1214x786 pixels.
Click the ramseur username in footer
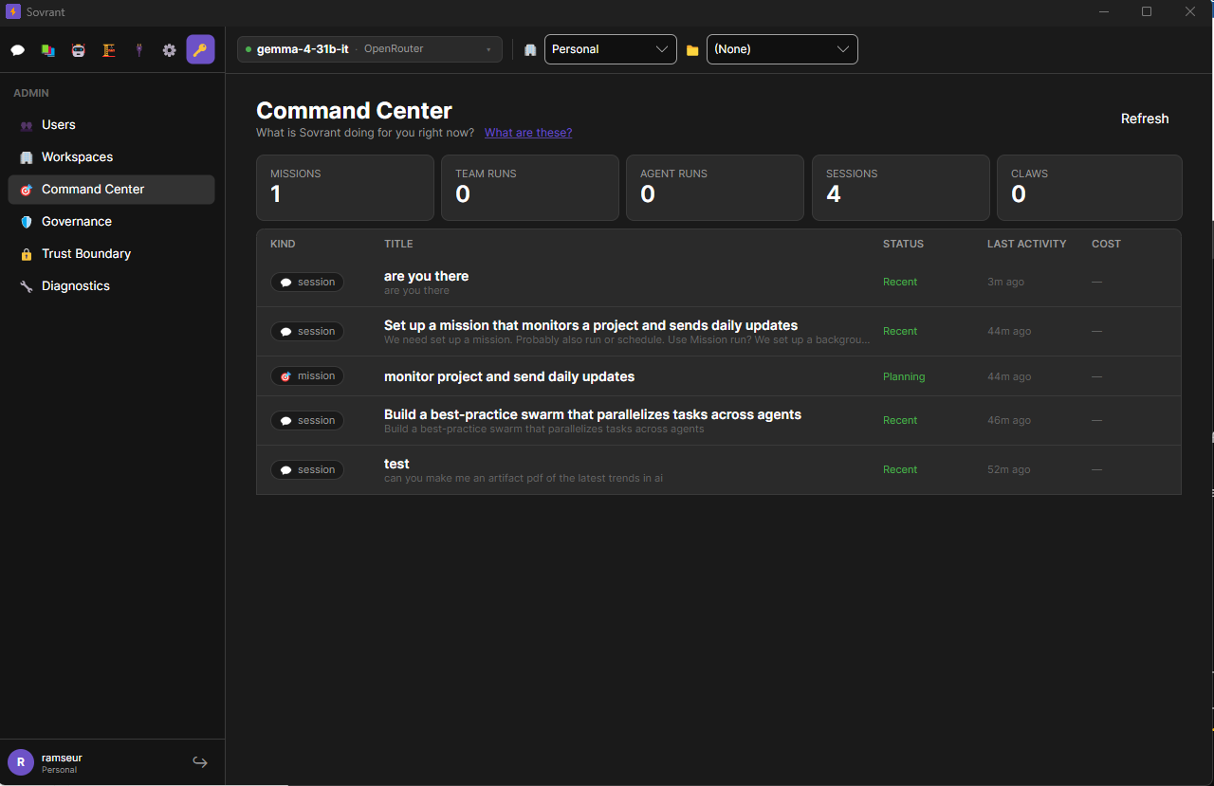tap(62, 758)
